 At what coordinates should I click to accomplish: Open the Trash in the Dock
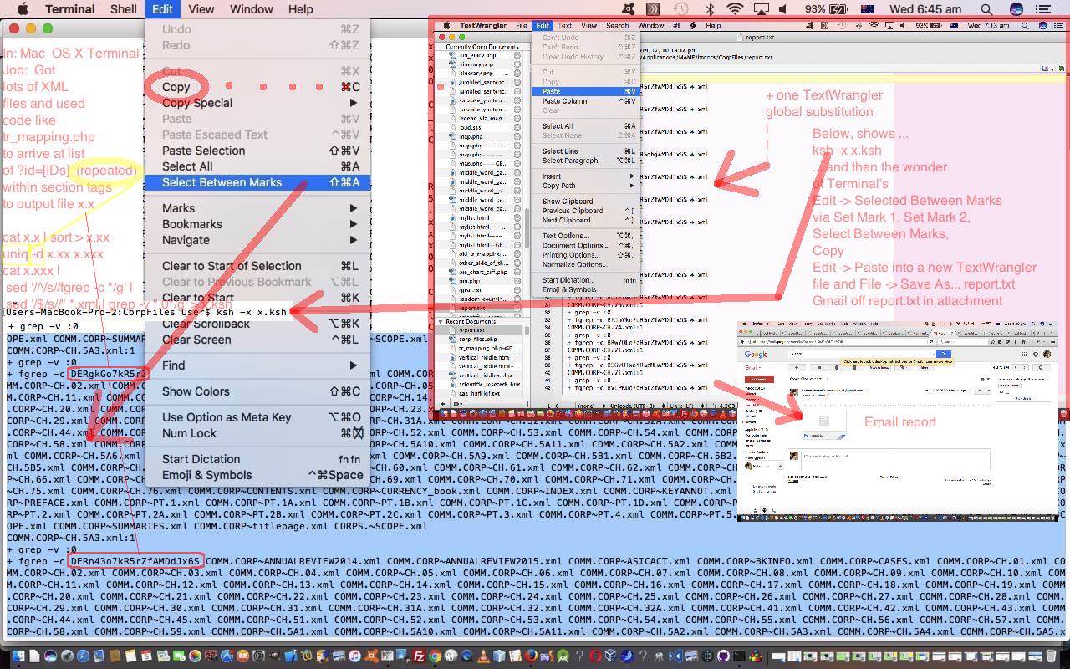(1052, 656)
